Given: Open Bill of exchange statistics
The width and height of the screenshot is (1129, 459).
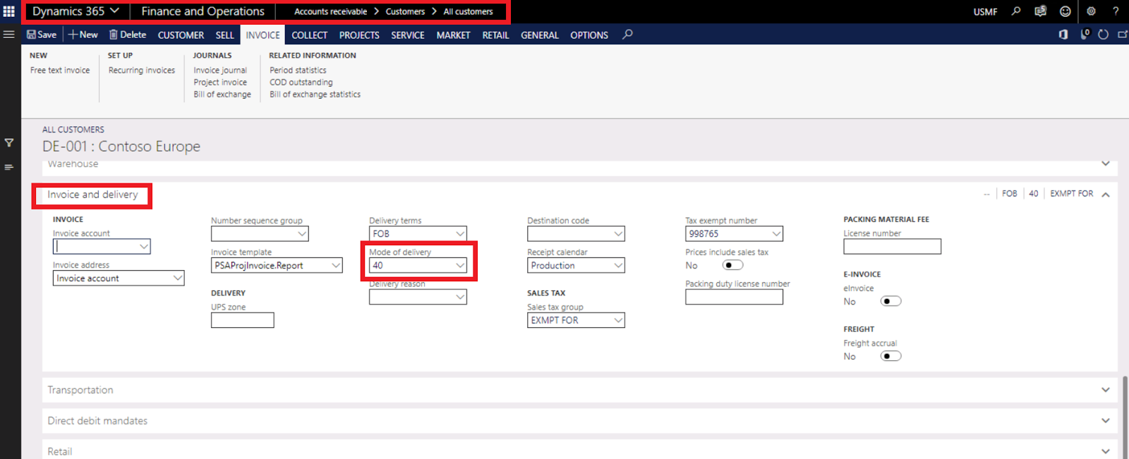Looking at the screenshot, I should [x=315, y=94].
